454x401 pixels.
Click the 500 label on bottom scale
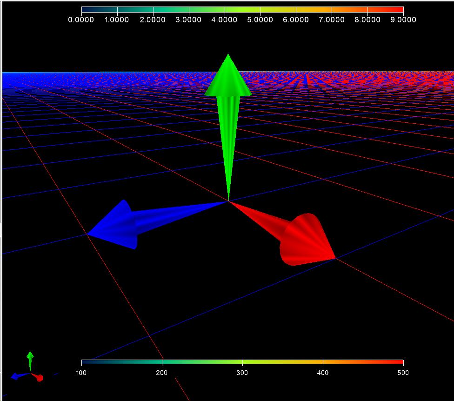[403, 373]
